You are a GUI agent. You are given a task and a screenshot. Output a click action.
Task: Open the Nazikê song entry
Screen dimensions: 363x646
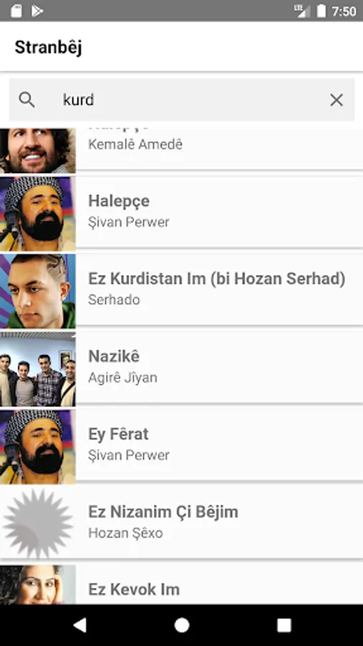(x=181, y=368)
